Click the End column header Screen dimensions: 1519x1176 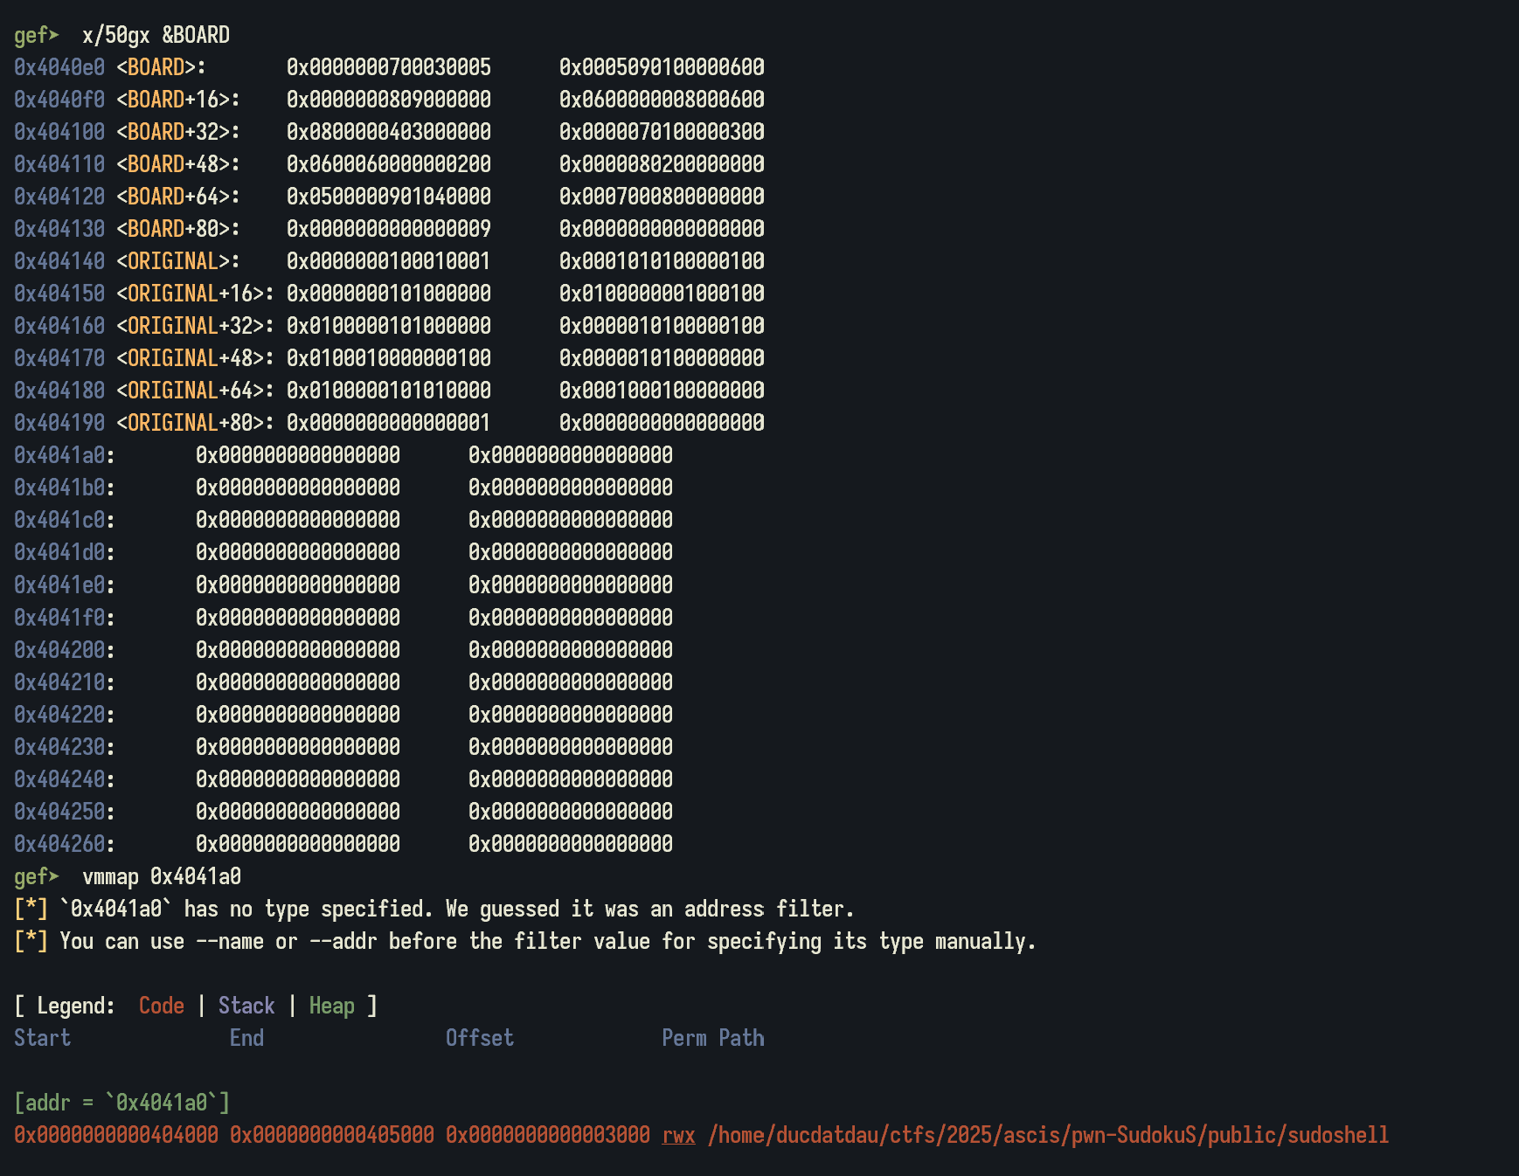(x=246, y=1038)
